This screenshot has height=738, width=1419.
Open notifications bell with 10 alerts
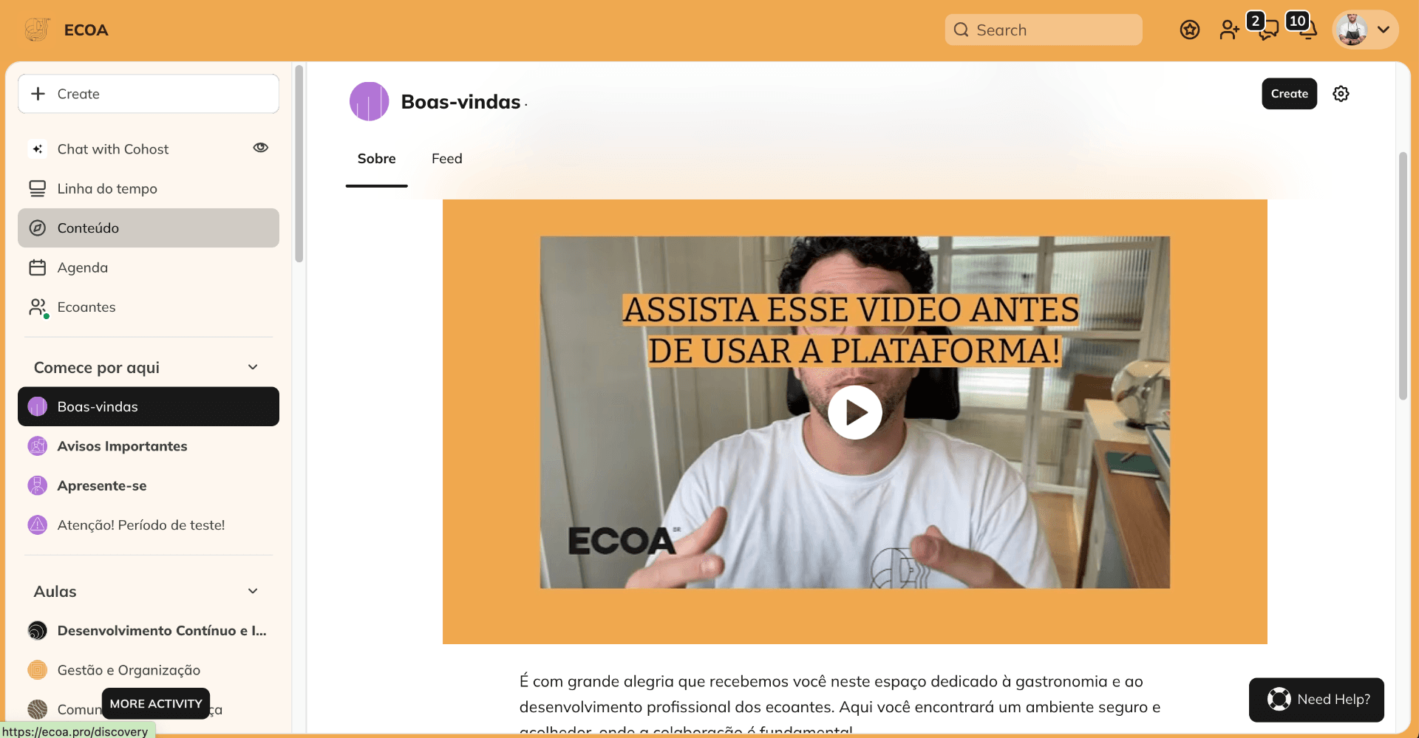pos(1308,30)
